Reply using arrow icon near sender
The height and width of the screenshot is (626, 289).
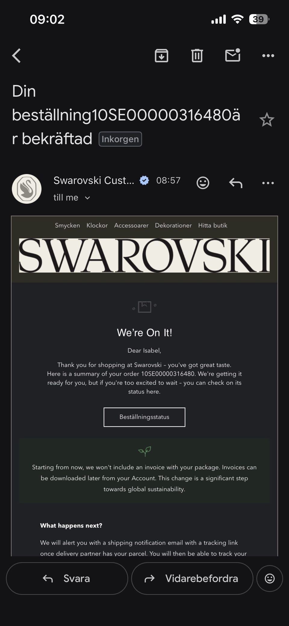[x=235, y=183]
